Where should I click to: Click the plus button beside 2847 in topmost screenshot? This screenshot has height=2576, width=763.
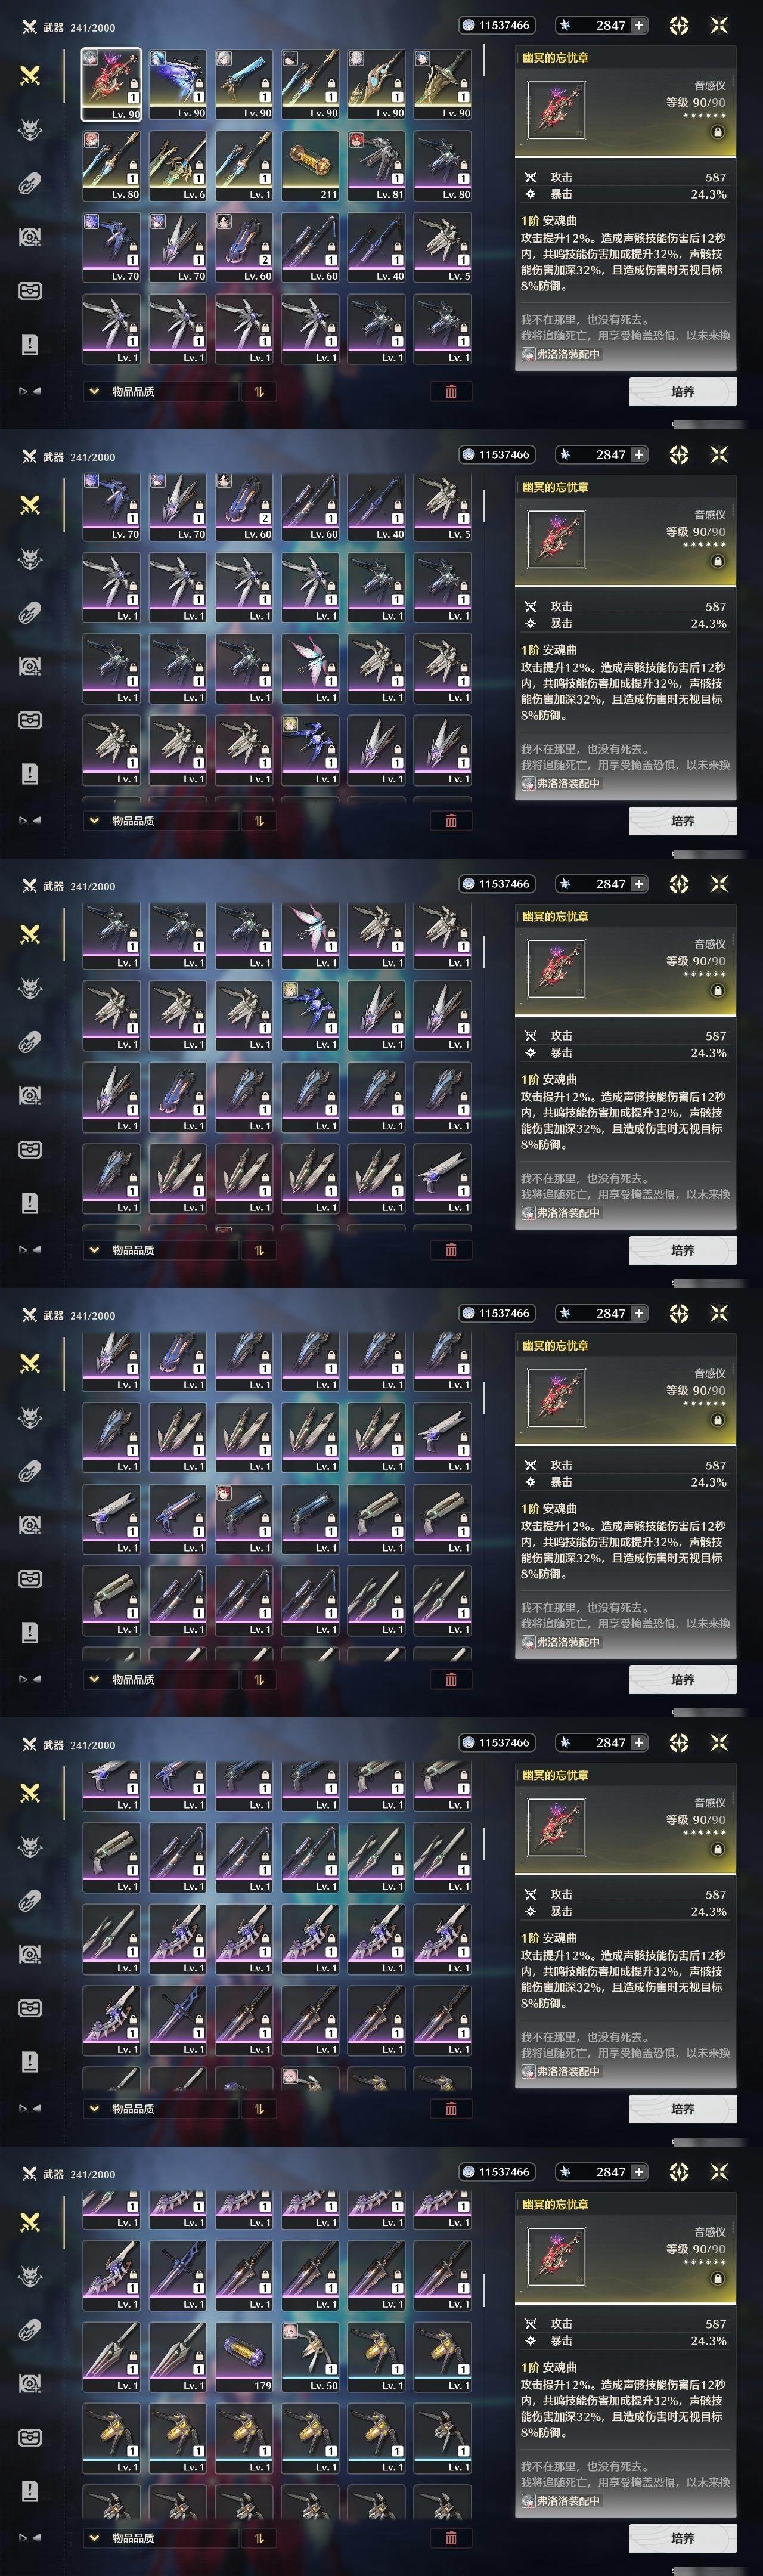pyautogui.click(x=639, y=25)
